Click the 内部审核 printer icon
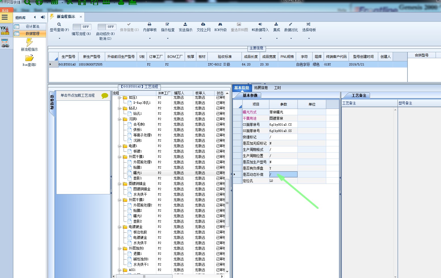Image resolution: width=441 pixels, height=278 pixels. (149, 24)
